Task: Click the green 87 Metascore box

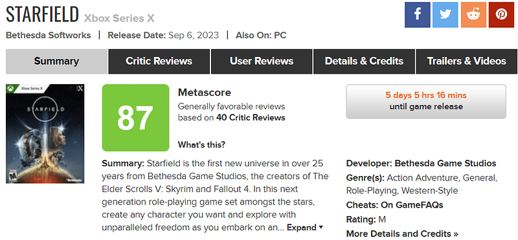Action: 135,118
